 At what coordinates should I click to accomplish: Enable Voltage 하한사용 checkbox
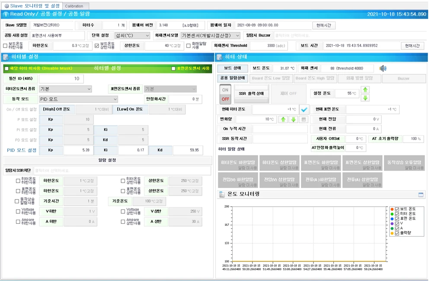(18, 212)
